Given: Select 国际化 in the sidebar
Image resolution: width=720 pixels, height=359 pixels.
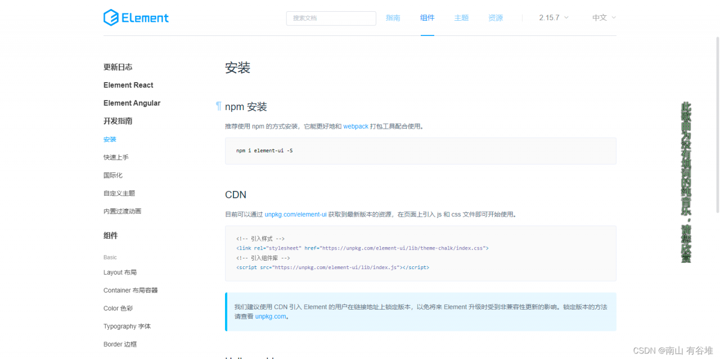Looking at the screenshot, I should coord(113,175).
